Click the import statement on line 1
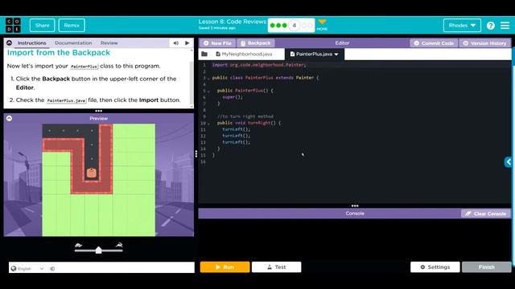Screen dimensions: 515x289 [259, 65]
